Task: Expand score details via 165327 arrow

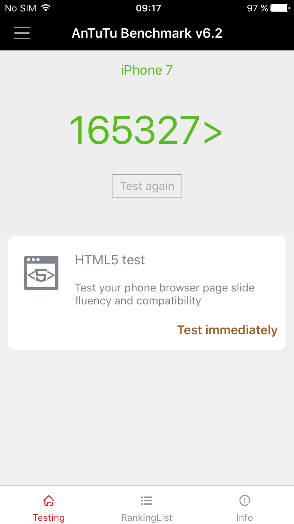Action: [145, 130]
